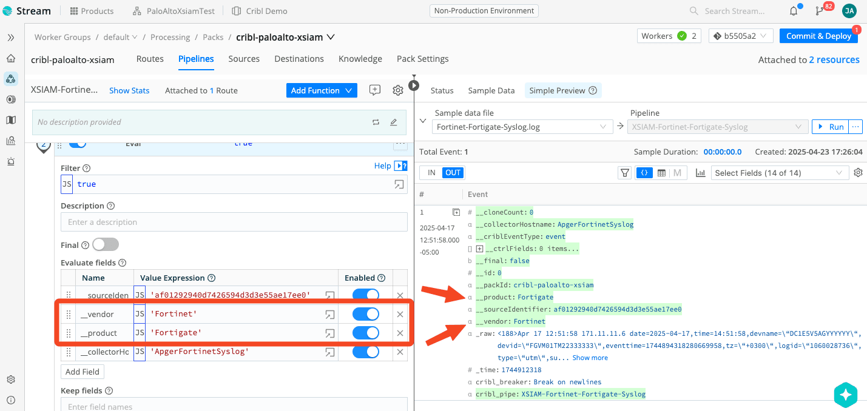Switch to the Routes tab
The height and width of the screenshot is (411, 867).
coord(150,59)
